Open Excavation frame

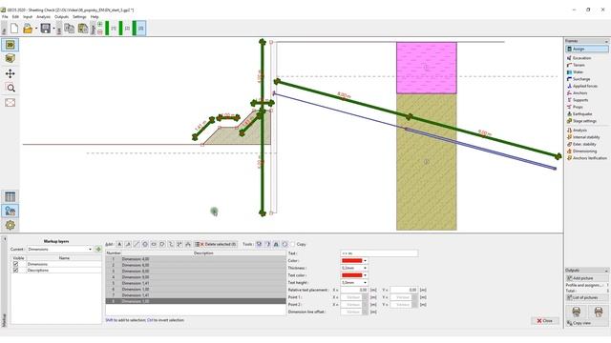[x=581, y=58]
